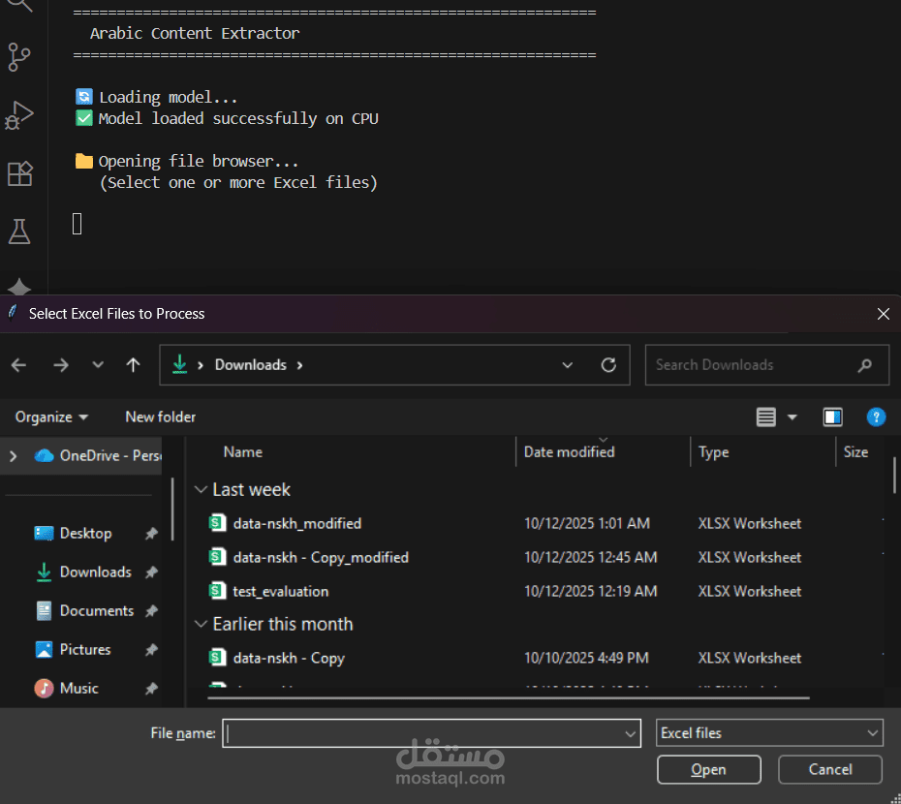Collapse the Earlier this month group
Viewport: 901px width, 804px height.
(x=201, y=624)
